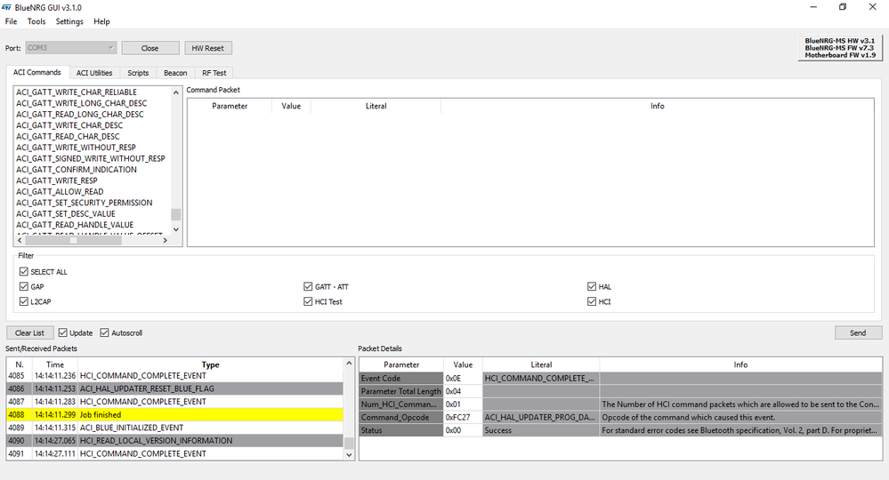The width and height of the screenshot is (889, 480).
Task: Select ACI_GATT_WRITE_CHAR_DESC command
Action: point(69,125)
